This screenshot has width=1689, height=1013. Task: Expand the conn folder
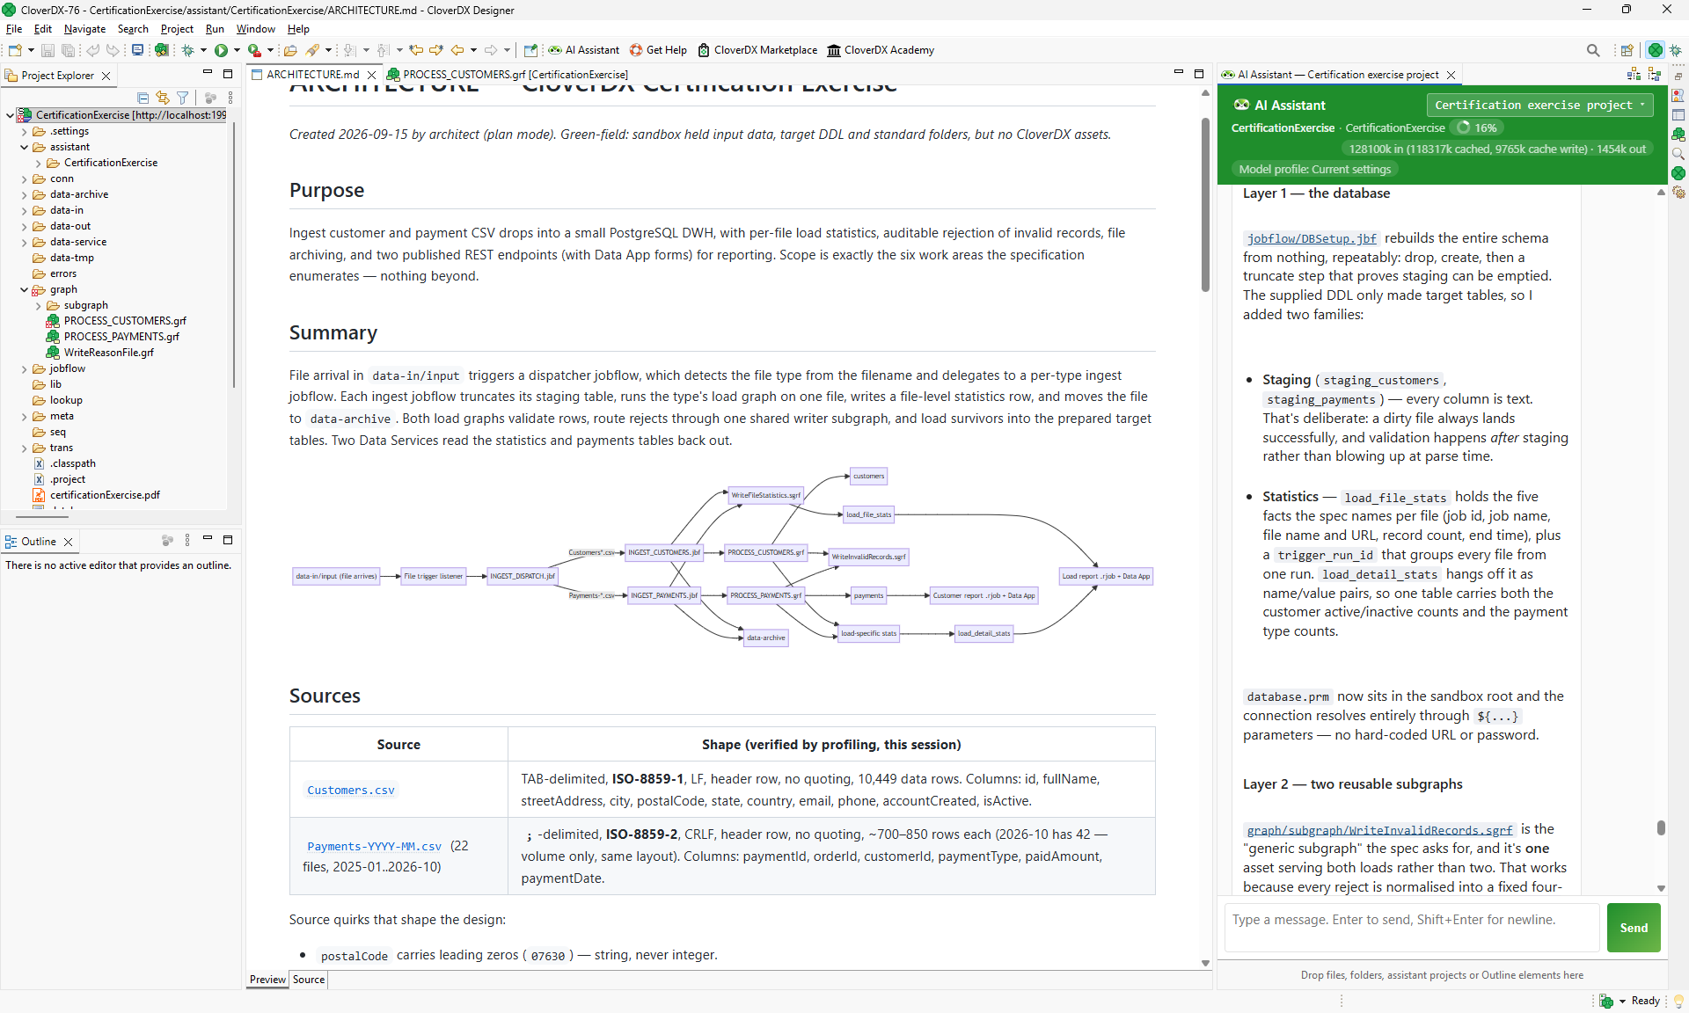(25, 179)
